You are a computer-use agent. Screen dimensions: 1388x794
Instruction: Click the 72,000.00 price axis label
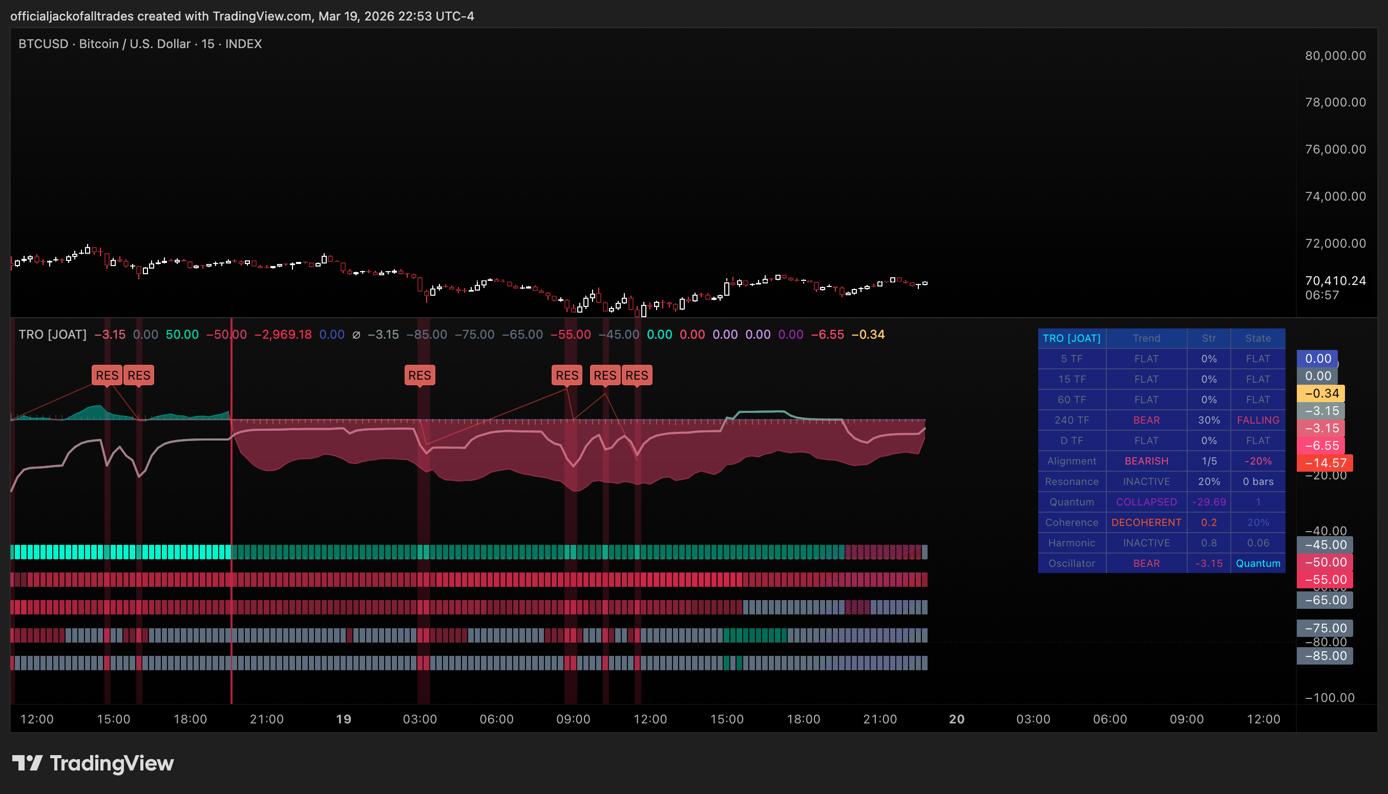pyautogui.click(x=1335, y=243)
